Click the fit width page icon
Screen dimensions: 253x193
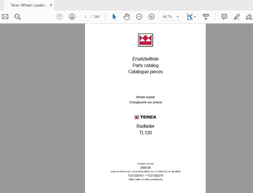click(190, 17)
